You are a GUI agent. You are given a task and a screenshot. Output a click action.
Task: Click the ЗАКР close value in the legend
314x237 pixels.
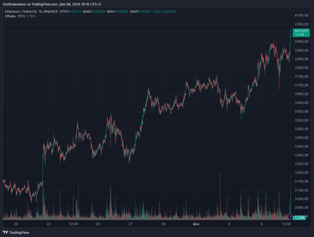[x=144, y=12]
